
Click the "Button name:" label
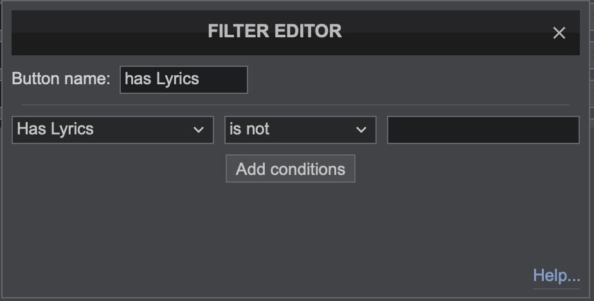point(61,79)
